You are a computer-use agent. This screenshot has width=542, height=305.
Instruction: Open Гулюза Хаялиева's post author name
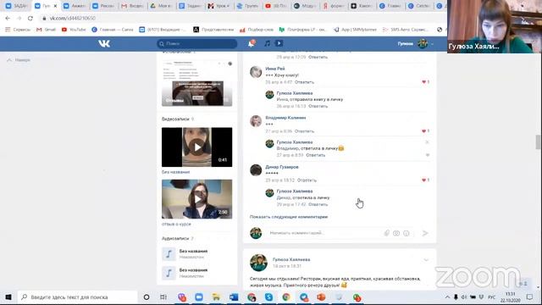tap(291, 260)
